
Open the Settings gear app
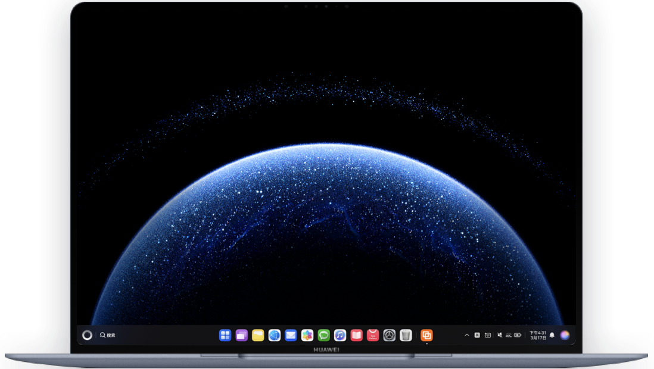click(x=390, y=335)
